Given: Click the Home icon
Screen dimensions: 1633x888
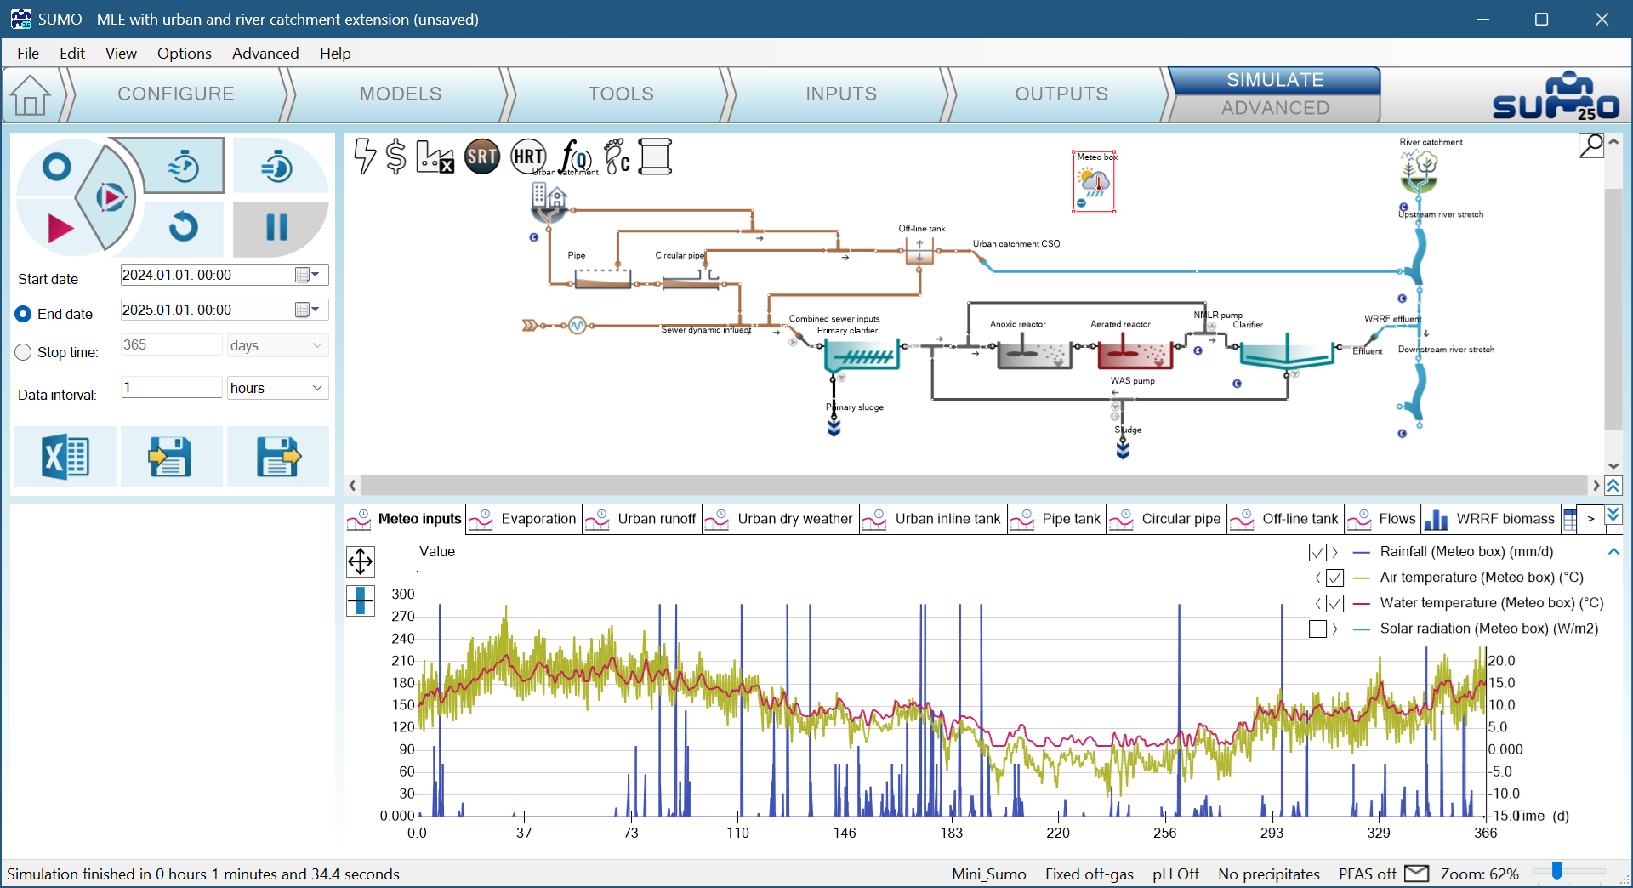Looking at the screenshot, I should coord(31,94).
